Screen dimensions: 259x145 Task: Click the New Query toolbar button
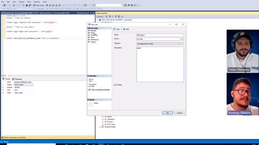click(39, 5)
